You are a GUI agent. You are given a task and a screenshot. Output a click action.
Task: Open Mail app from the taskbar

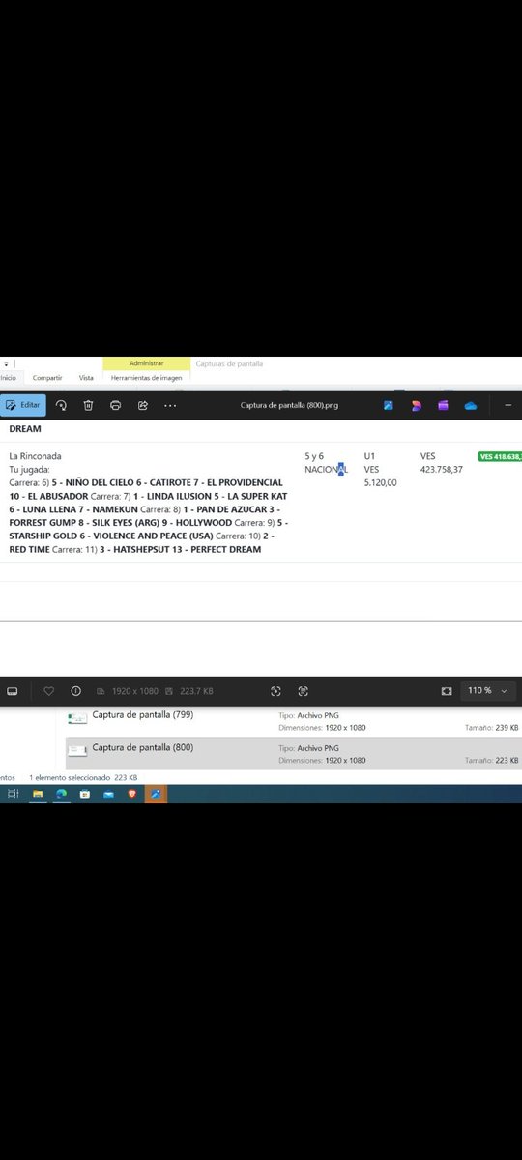pos(109,794)
